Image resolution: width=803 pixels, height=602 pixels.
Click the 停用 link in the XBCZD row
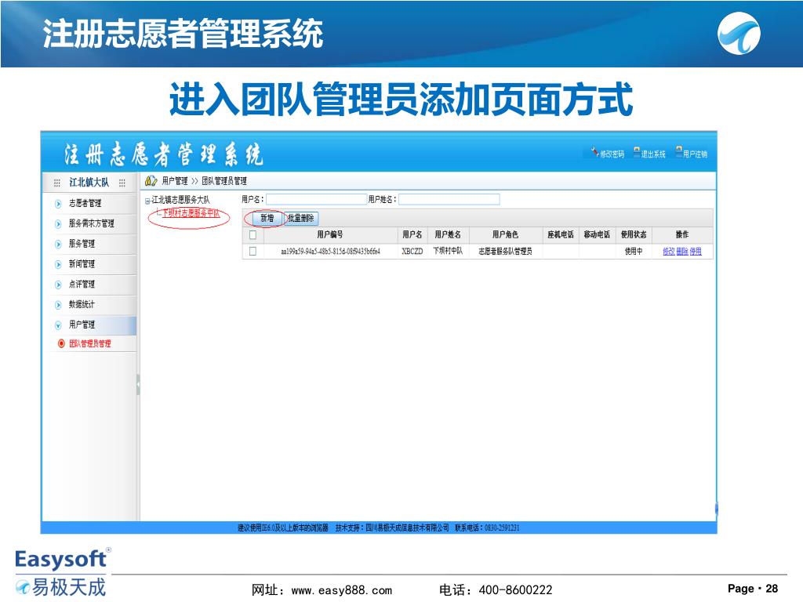click(696, 252)
